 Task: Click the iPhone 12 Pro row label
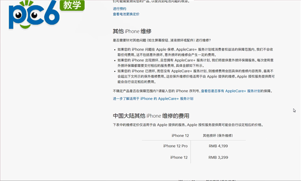point(176,146)
